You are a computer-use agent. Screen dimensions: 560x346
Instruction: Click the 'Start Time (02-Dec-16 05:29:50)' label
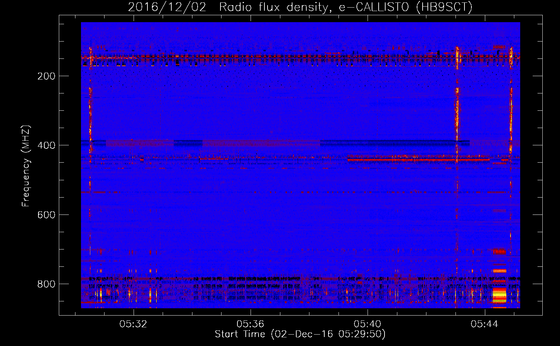click(x=300, y=334)
